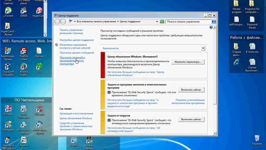Image resolution: width=266 pixels, height=150 pixels.
Task: Open 'Настройка центра поддержки' link
Action: coord(76,40)
